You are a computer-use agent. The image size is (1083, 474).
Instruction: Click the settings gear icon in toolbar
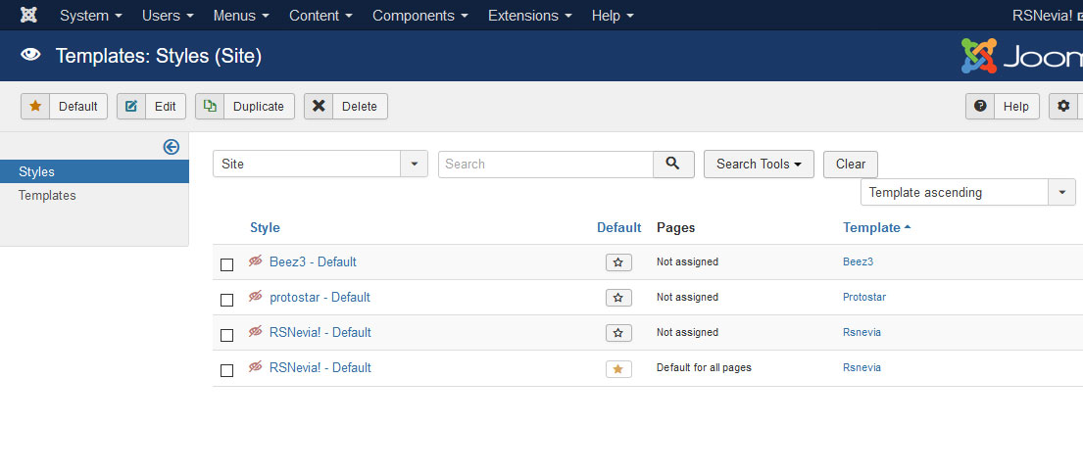pyautogui.click(x=1063, y=106)
